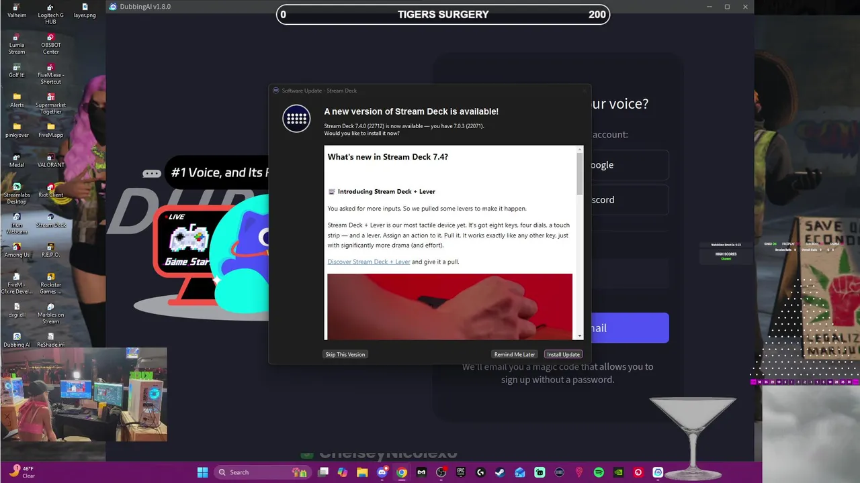Launch the Riot Client desktop icon
Image resolution: width=860 pixels, height=483 pixels.
click(50, 191)
